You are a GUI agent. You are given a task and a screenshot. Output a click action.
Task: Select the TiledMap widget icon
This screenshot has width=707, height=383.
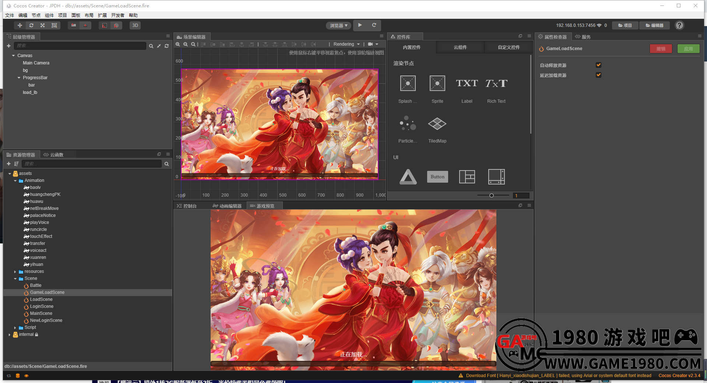pyautogui.click(x=437, y=124)
